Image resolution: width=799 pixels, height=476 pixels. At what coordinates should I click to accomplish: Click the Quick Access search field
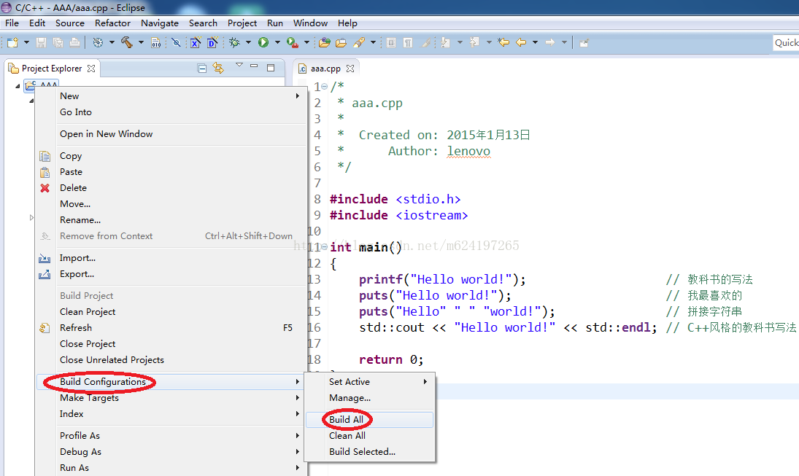786,43
